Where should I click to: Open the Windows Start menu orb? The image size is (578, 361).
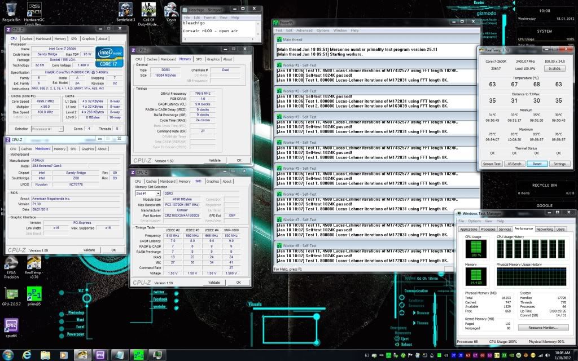pos(8,355)
